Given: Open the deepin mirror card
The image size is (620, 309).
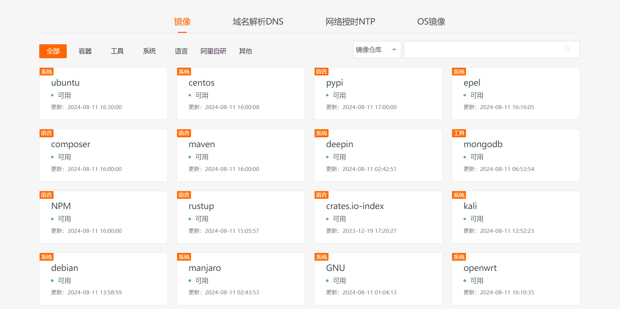Looking at the screenshot, I should tap(378, 155).
